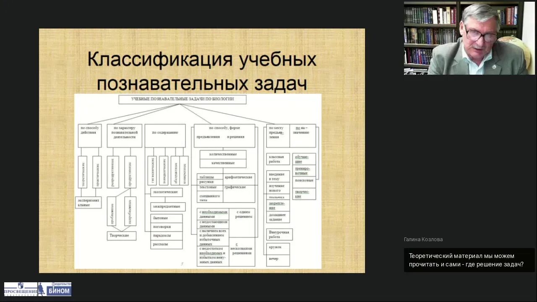Click the top box УЧЕБНЫЕ ПОЗНАВАТЕЛЬНЫЕ ЗАДАЧИ ПО БИОЛОГИИ
The height and width of the screenshot is (302, 537).
[x=182, y=99]
